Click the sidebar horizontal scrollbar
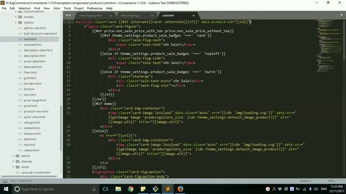This screenshot has height=194, width=346. (29, 176)
